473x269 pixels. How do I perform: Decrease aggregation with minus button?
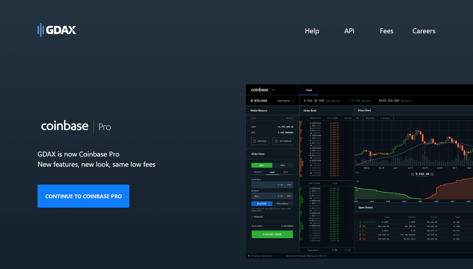tap(346, 250)
